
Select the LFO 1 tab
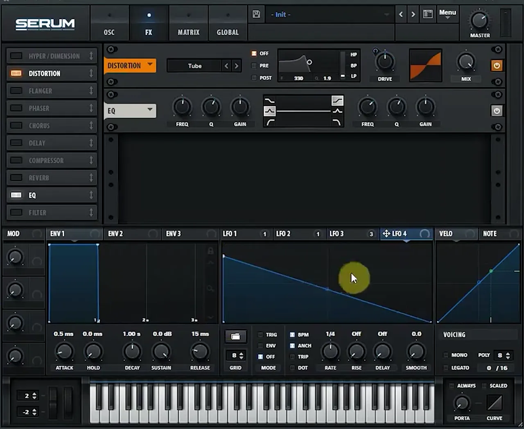246,233
